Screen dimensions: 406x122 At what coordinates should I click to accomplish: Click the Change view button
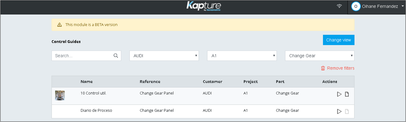point(339,40)
